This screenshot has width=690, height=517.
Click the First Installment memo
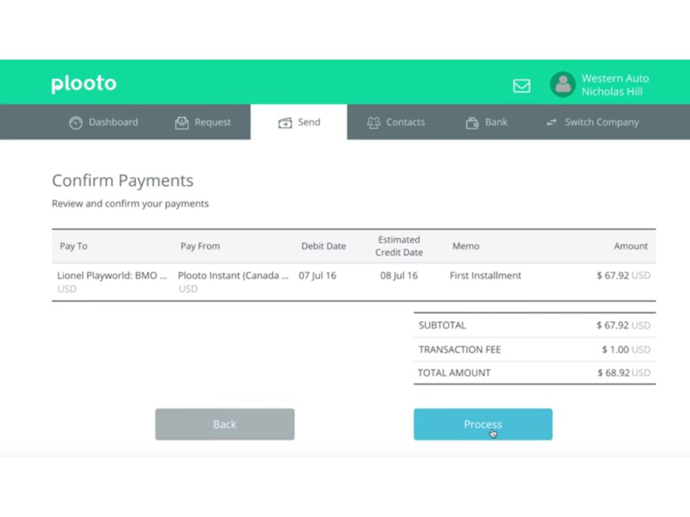pos(486,276)
